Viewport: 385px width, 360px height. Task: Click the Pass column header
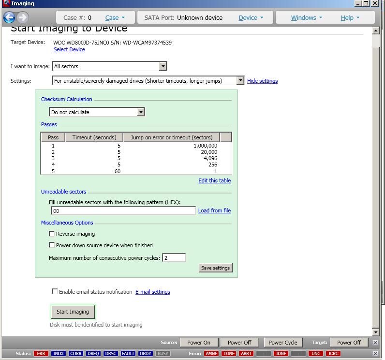point(53,137)
